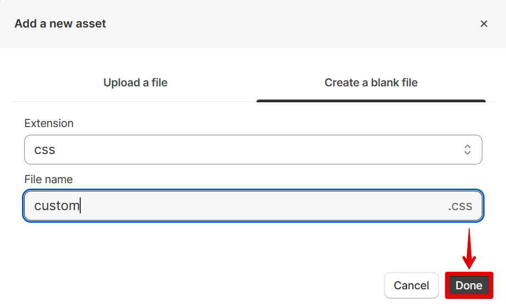
Task: Select the Create a blank file tab
Action: (x=371, y=82)
